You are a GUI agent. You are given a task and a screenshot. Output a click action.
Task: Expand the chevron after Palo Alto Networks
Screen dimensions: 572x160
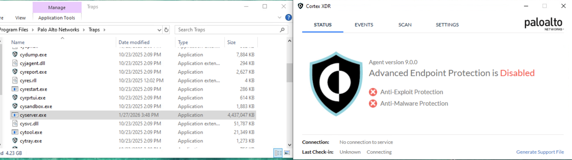[x=84, y=30]
